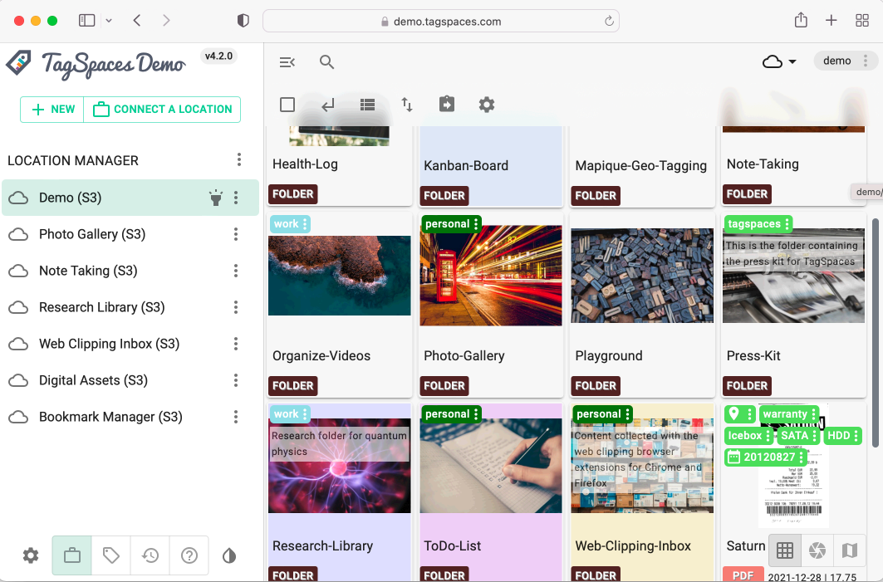The height and width of the screenshot is (582, 883).
Task: Click the import or move files clipboard icon
Action: coord(447,104)
